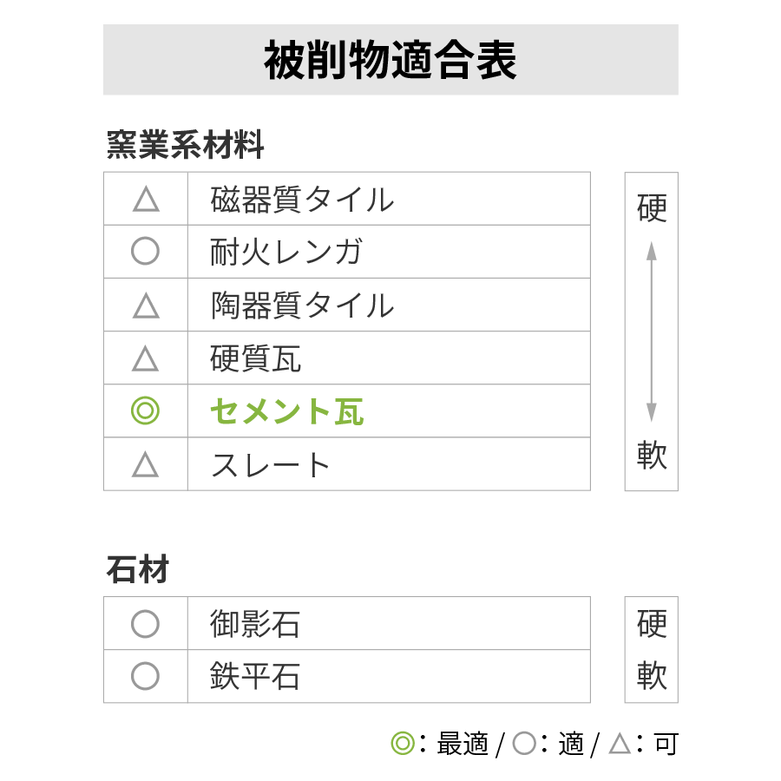This screenshot has width=781, height=781.
Task: Select the 耐火レンガ row label
Action: [285, 252]
